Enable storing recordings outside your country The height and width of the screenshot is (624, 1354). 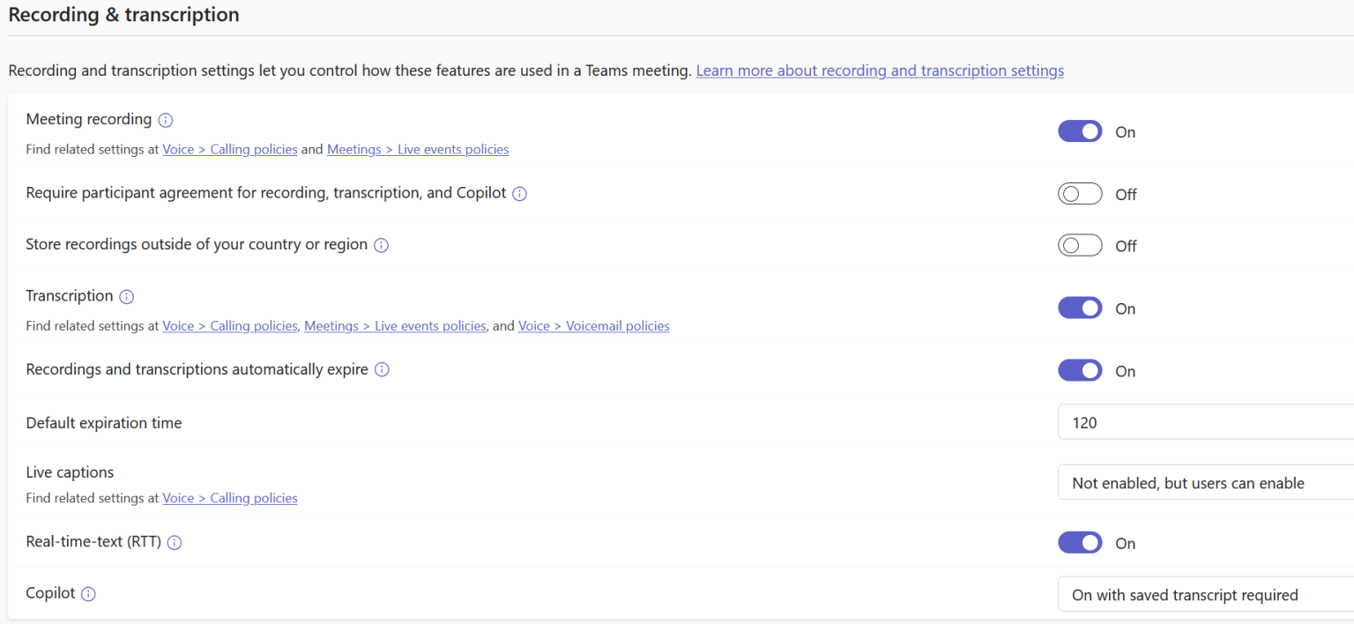(1080, 245)
